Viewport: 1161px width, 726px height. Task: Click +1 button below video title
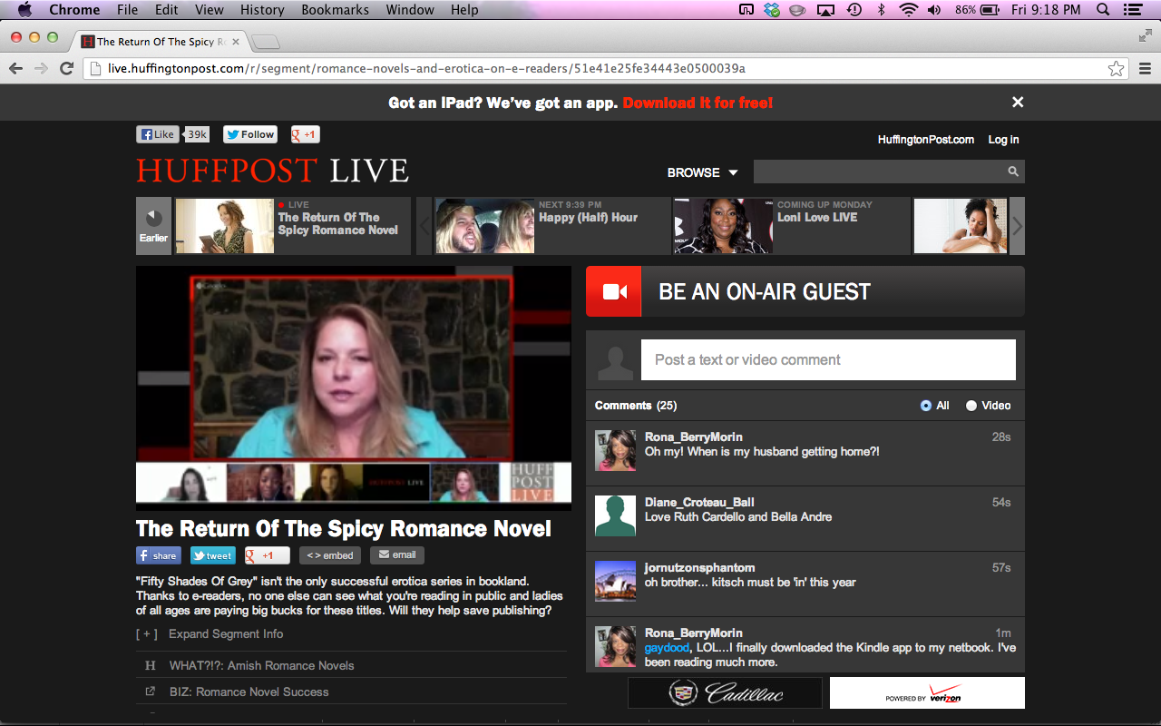point(268,555)
